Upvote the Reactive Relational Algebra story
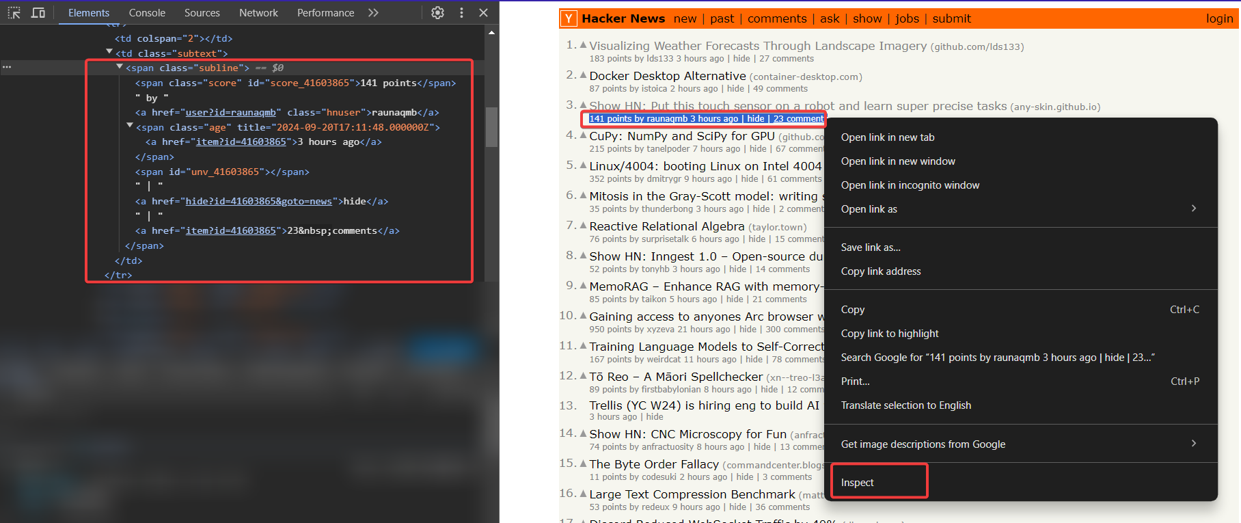 [583, 226]
